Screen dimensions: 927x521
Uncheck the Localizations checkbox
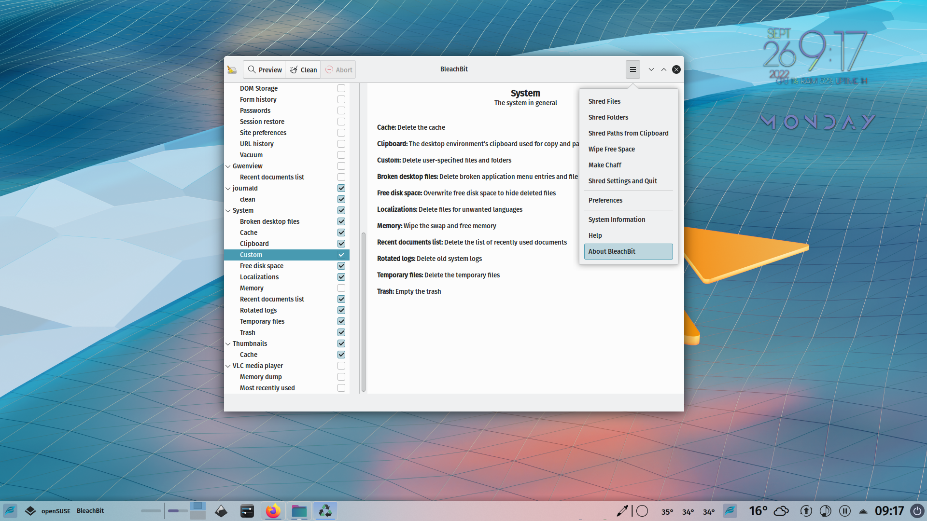[x=341, y=277]
